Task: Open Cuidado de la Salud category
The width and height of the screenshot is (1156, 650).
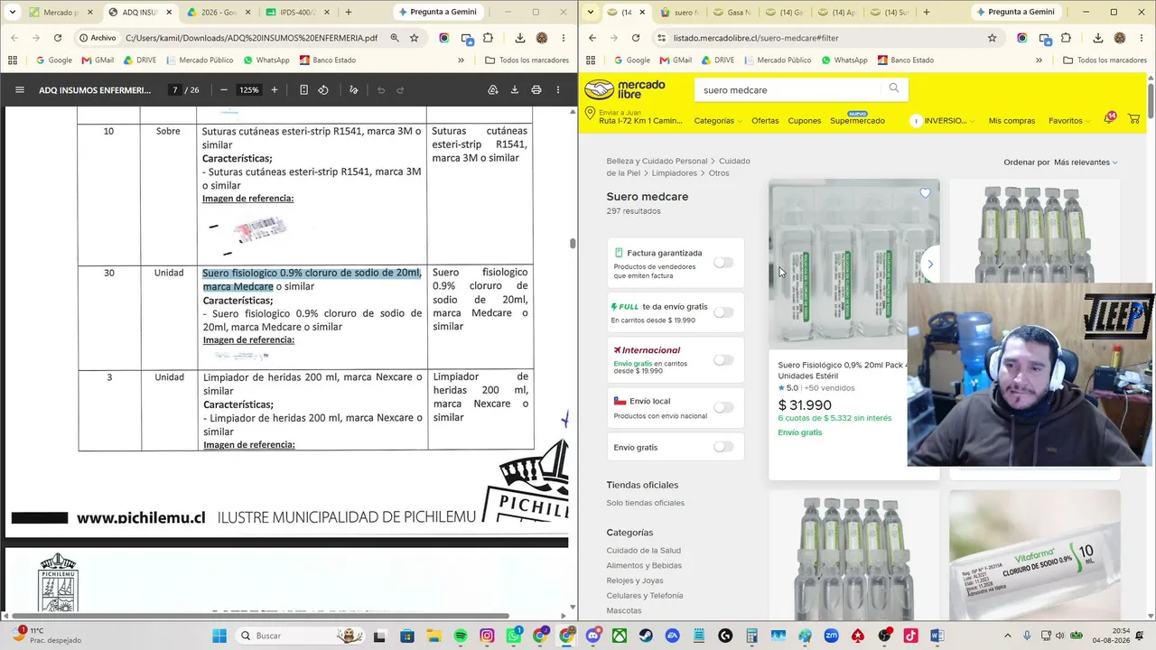Action: (x=644, y=551)
